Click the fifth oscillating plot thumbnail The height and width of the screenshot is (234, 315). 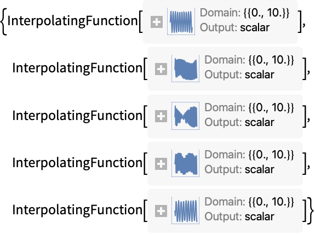click(185, 210)
